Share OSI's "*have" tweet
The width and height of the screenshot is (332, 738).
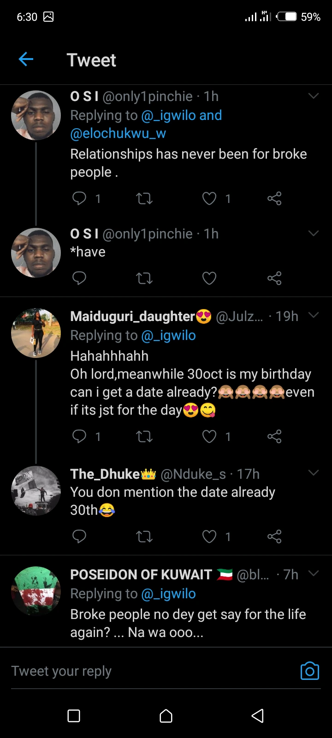tap(274, 278)
